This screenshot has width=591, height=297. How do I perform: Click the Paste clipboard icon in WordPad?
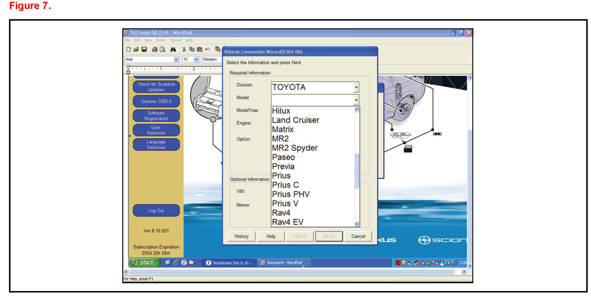click(x=199, y=49)
